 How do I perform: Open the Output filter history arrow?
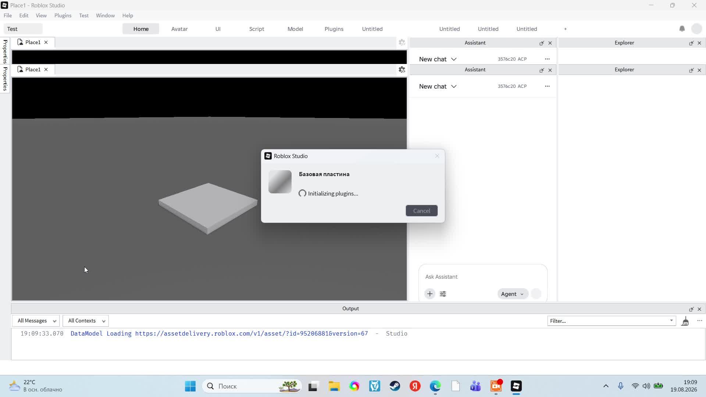click(x=671, y=321)
